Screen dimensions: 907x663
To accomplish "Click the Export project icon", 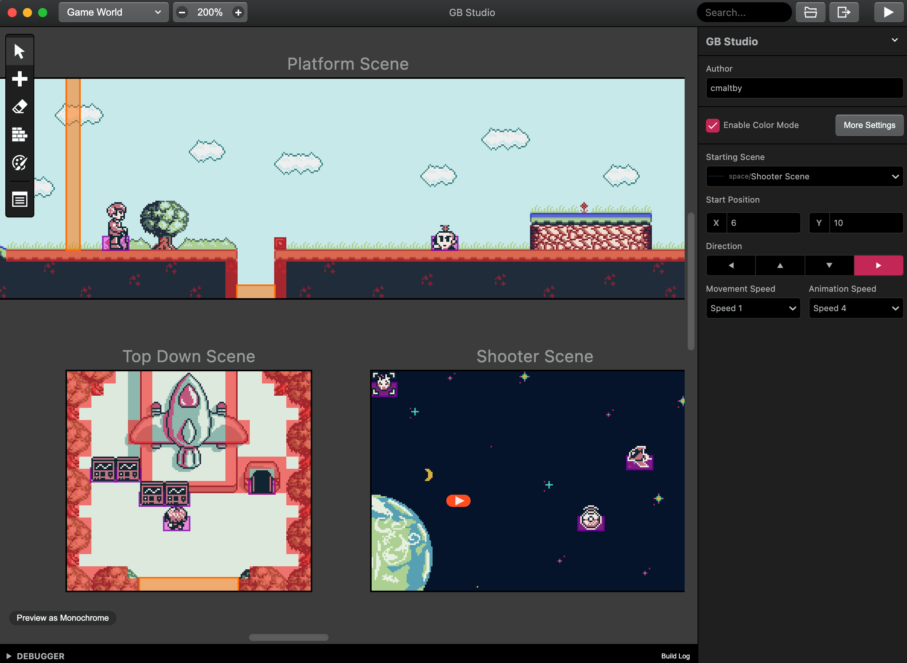I will pyautogui.click(x=843, y=13).
